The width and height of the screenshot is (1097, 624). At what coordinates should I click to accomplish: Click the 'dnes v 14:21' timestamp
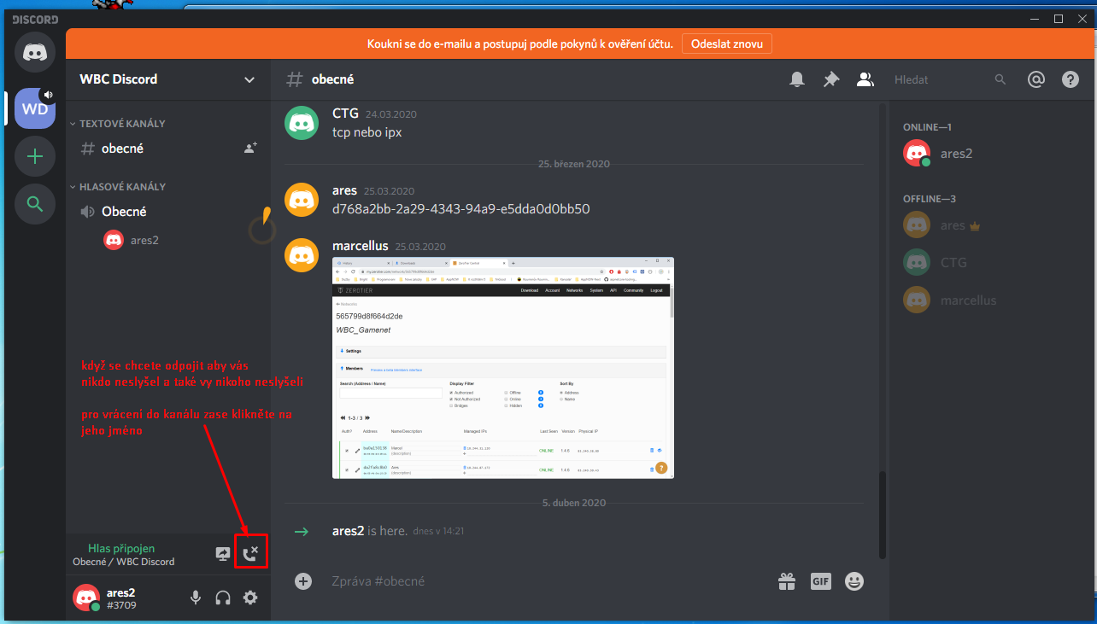coord(438,531)
